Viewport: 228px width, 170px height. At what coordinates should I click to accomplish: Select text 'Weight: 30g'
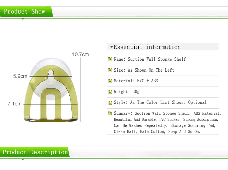(x=127, y=92)
